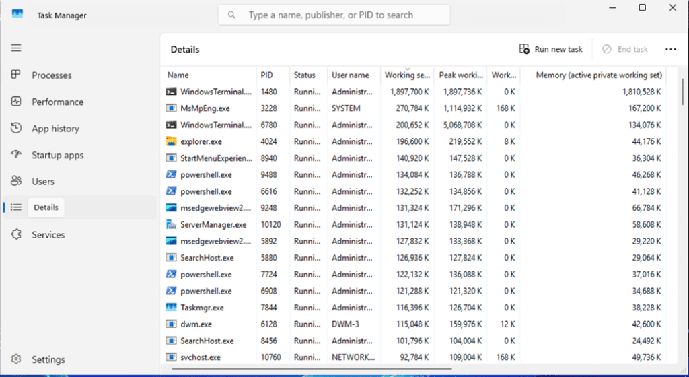Viewport: 689px width, 377px height.
Task: Click the Services puzzle icon
Action: (x=16, y=234)
